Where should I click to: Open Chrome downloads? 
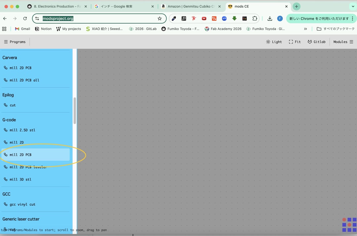[x=270, y=18]
